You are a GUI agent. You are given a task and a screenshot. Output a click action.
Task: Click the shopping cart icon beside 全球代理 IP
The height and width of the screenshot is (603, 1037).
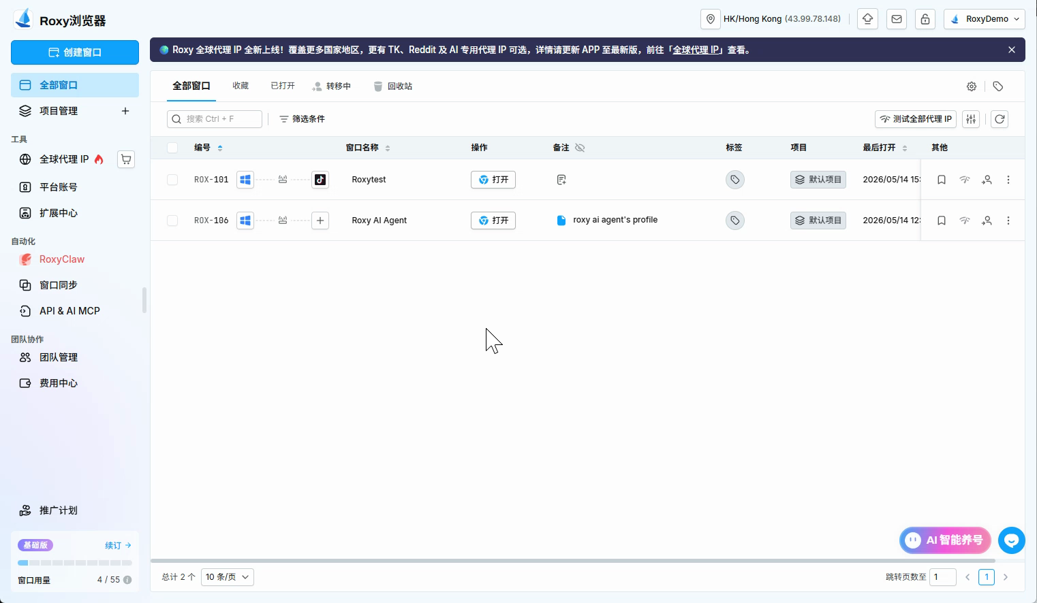tap(126, 159)
